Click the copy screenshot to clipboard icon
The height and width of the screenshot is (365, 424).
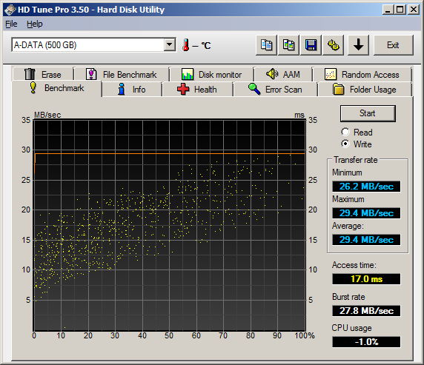pos(288,45)
